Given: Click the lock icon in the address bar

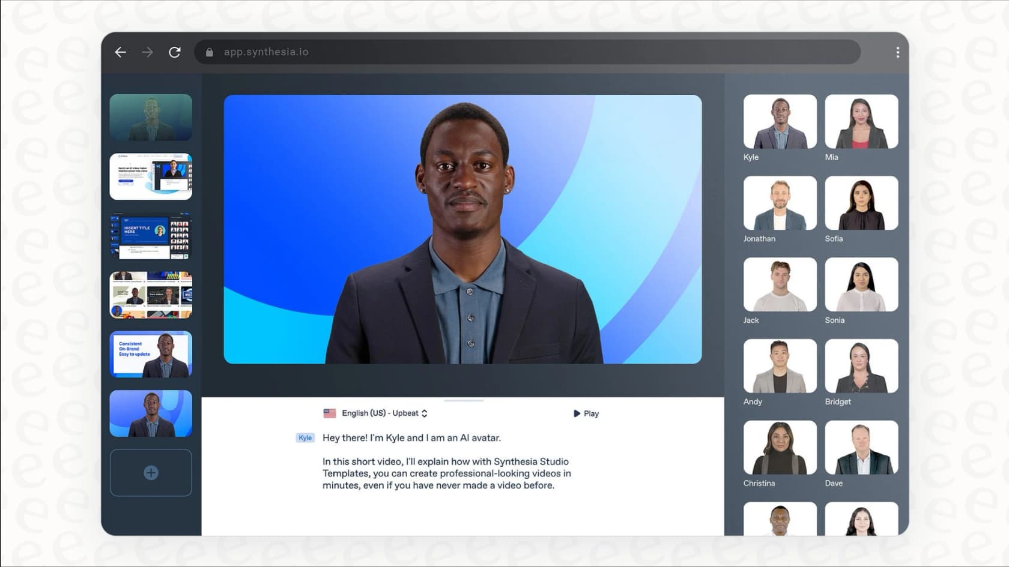Looking at the screenshot, I should click(x=209, y=52).
